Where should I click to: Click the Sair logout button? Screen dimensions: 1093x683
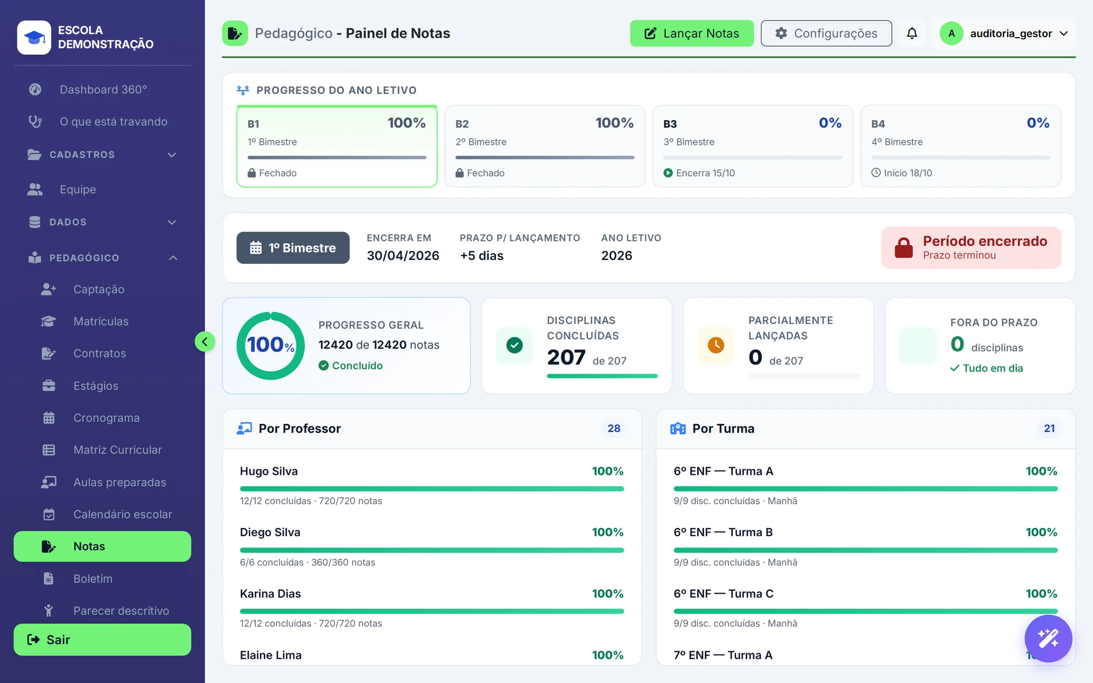[x=102, y=640]
